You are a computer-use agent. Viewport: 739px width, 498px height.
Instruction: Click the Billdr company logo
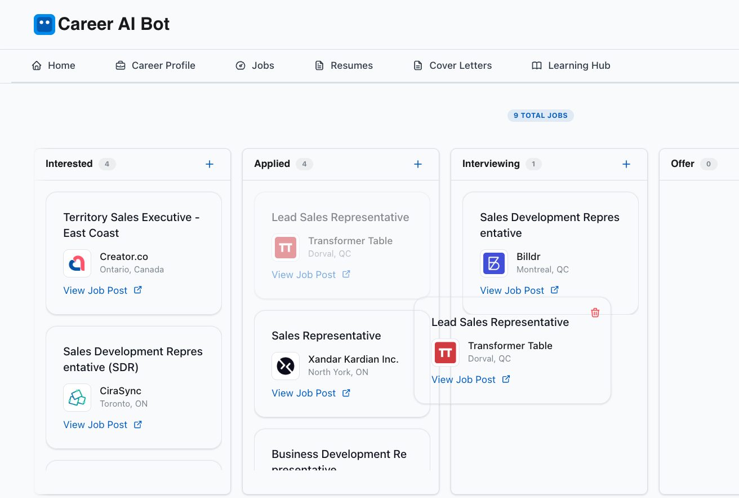494,263
